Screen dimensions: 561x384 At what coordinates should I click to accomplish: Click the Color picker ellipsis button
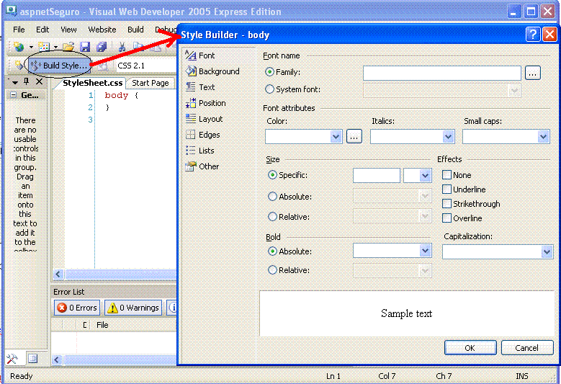[354, 136]
